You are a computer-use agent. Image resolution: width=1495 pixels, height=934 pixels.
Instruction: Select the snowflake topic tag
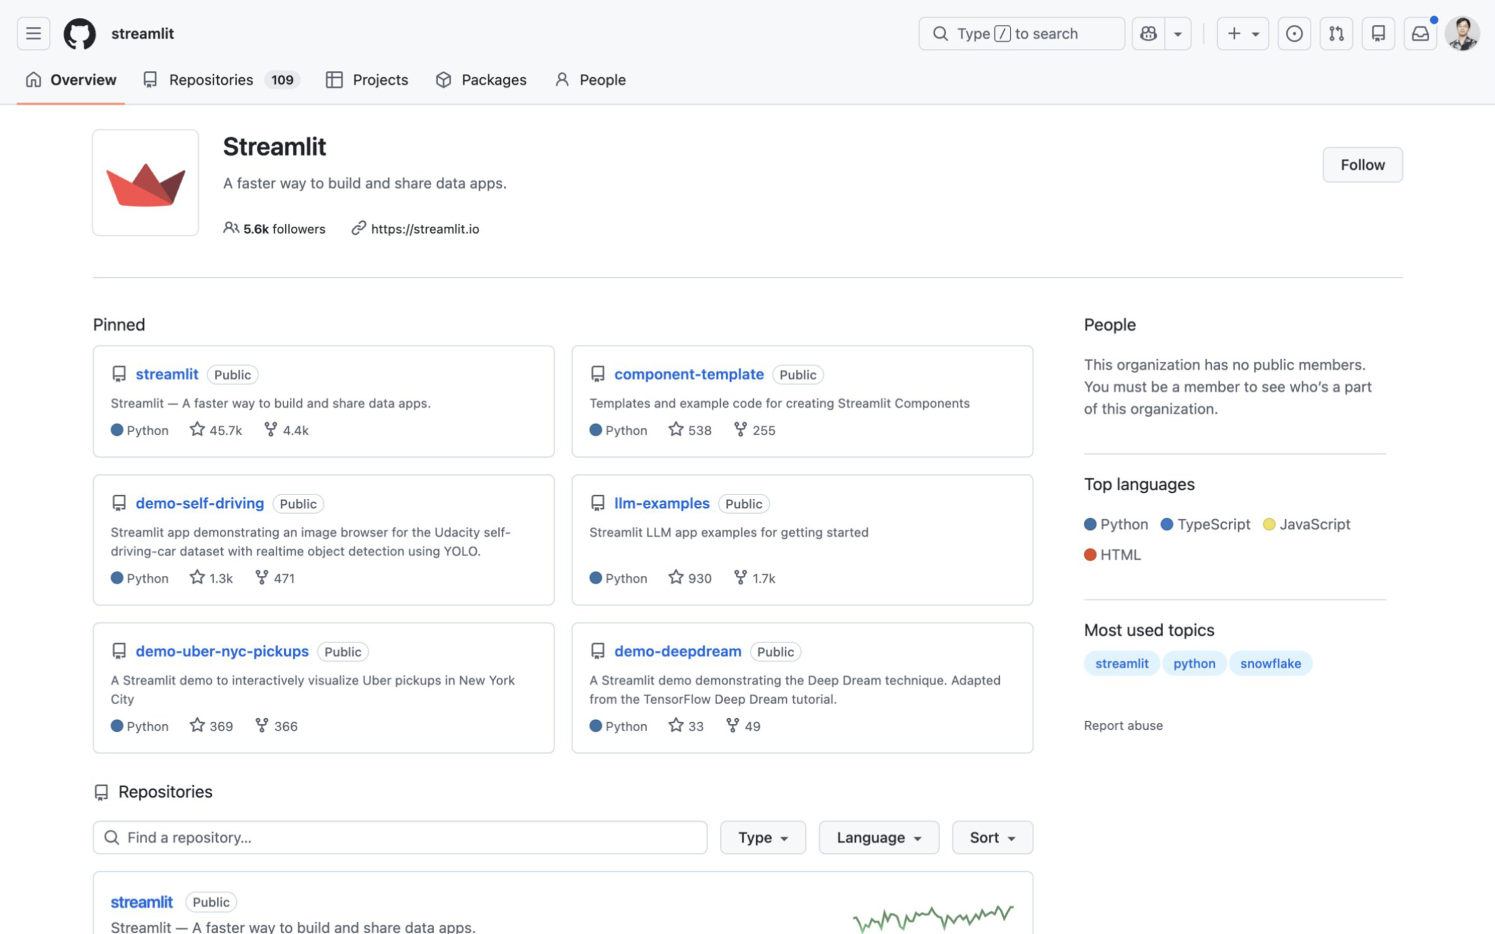1270,663
